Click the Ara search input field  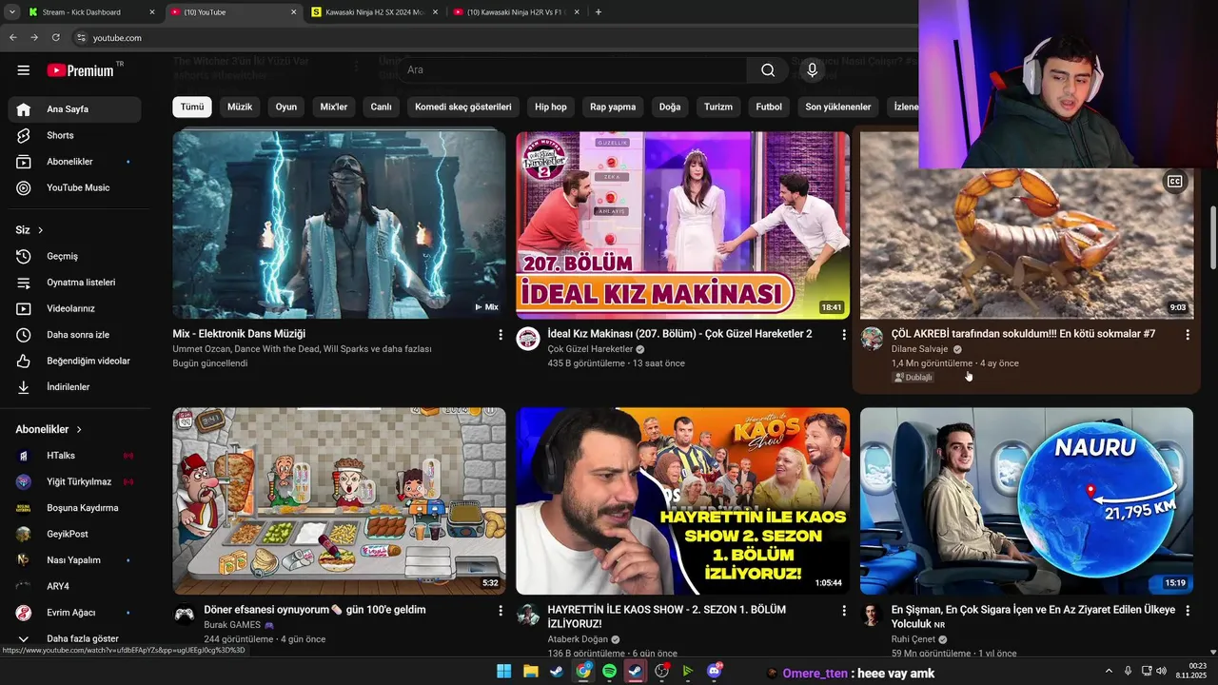pyautogui.click(x=571, y=69)
